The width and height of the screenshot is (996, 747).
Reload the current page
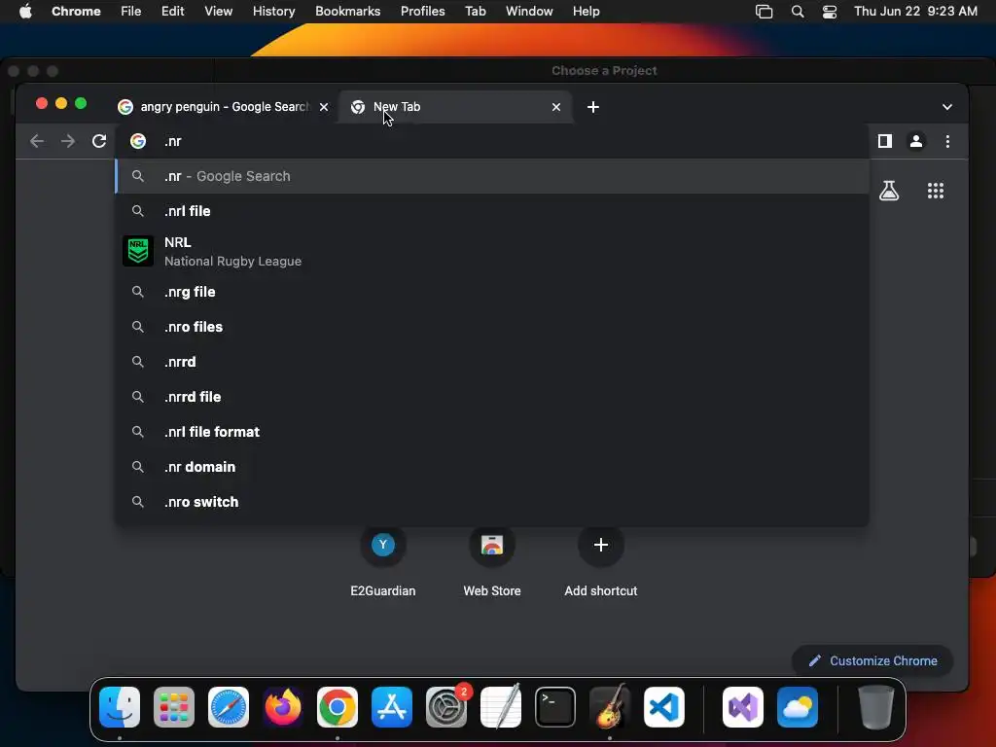99,141
